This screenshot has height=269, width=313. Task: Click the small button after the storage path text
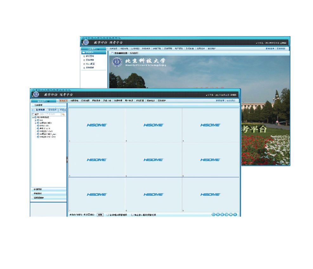pos(100,215)
